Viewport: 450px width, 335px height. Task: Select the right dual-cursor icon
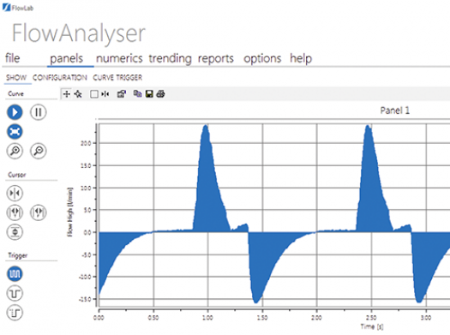pyautogui.click(x=39, y=212)
